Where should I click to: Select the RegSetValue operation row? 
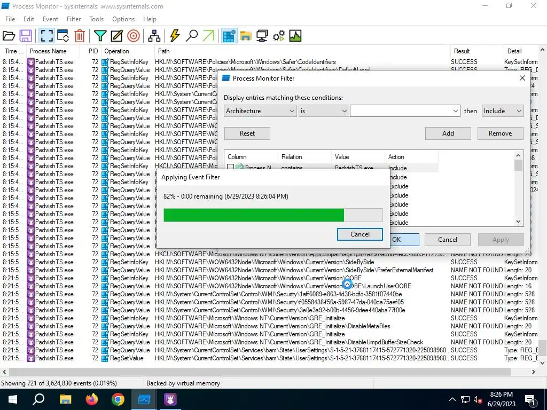click(269, 358)
